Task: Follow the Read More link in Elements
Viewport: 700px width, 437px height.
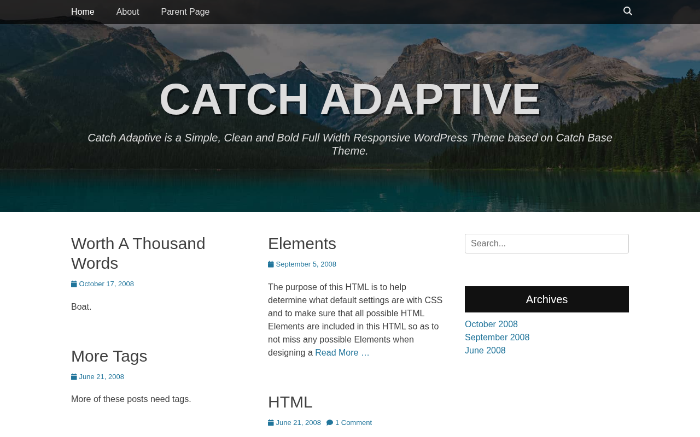Action: click(x=342, y=353)
